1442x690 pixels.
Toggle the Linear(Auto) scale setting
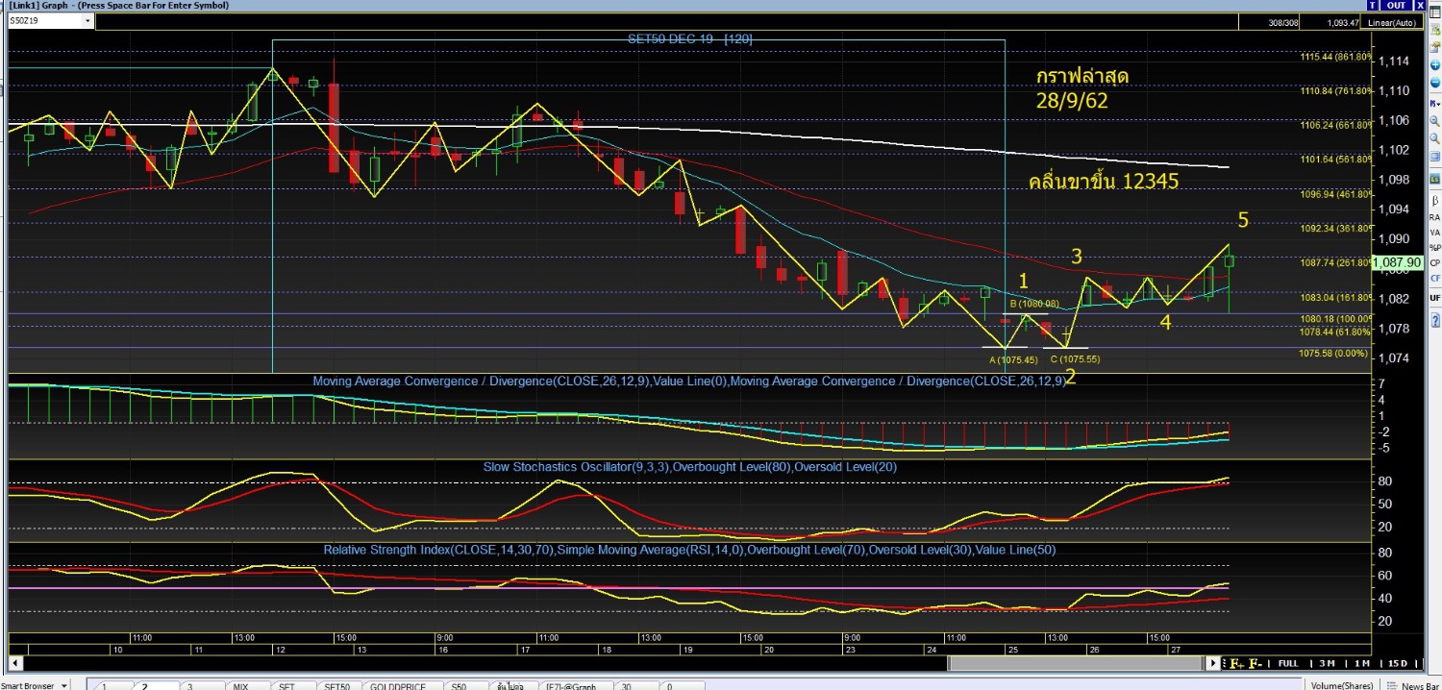point(1394,22)
